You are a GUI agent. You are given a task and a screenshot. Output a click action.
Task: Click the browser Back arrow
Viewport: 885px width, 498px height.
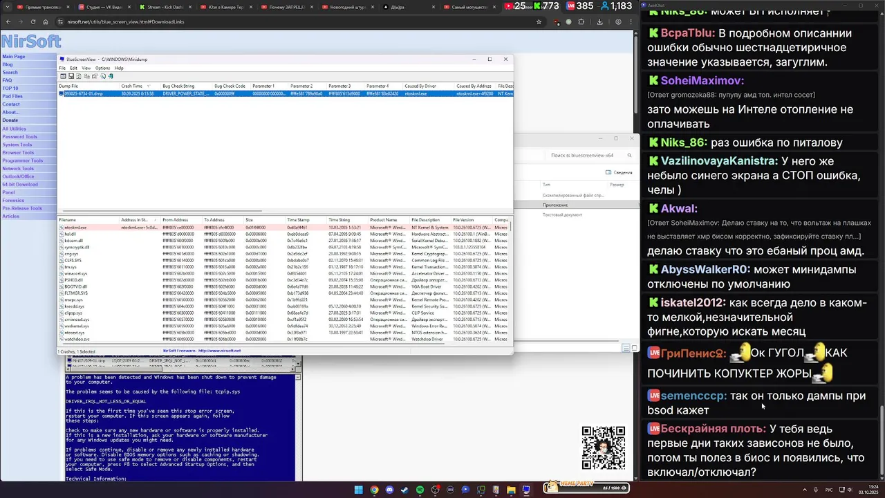pos(8,21)
